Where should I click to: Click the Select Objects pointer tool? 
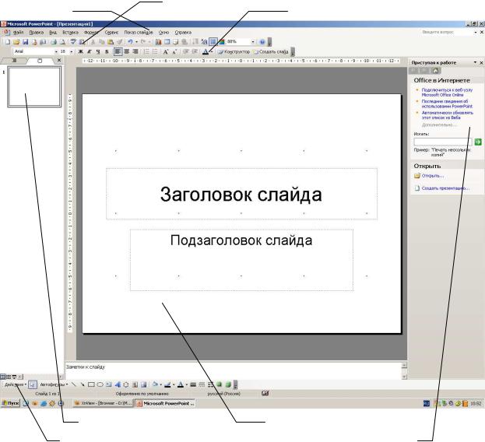33,384
